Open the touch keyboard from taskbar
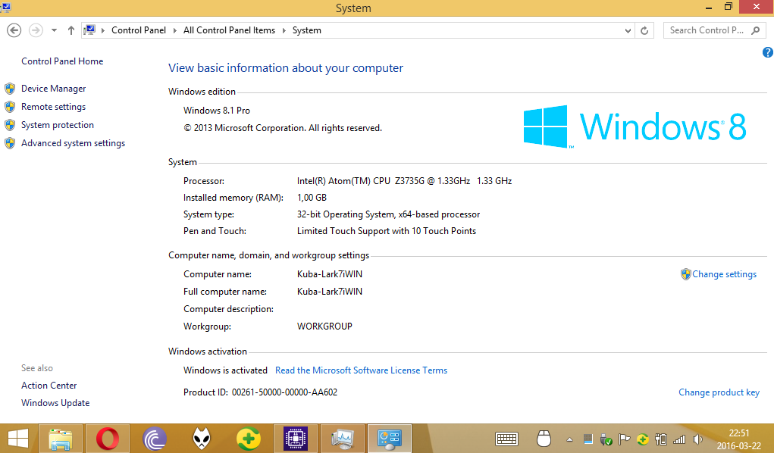 [507, 439]
